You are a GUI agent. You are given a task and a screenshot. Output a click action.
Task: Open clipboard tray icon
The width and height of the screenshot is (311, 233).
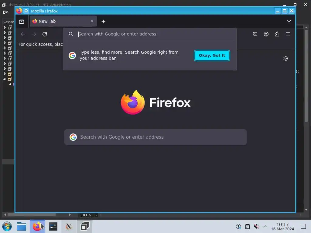[x=247, y=226]
